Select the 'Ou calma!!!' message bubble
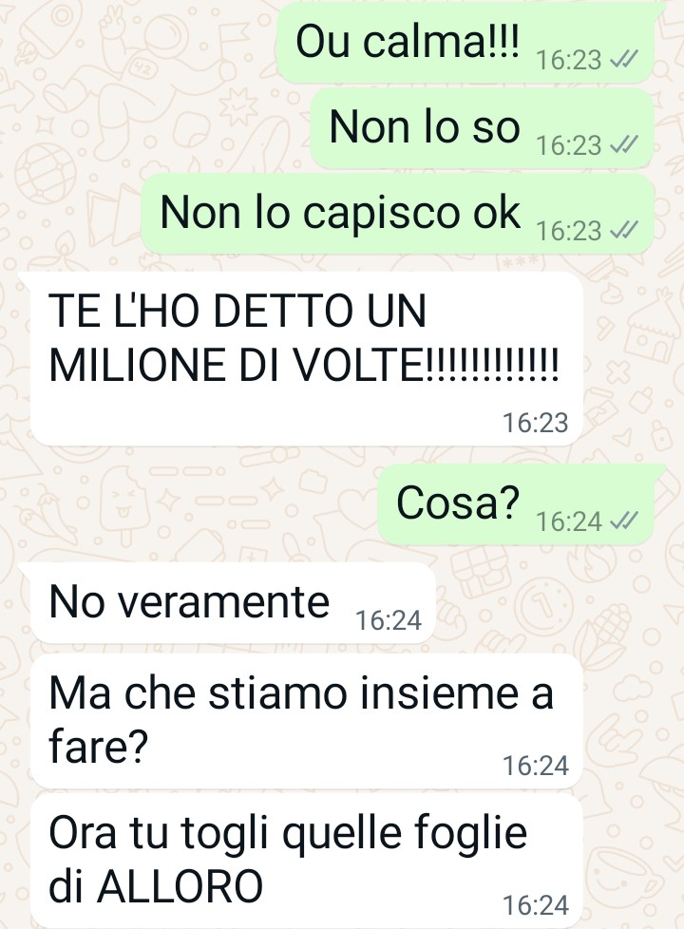The height and width of the screenshot is (929, 684). (x=465, y=43)
